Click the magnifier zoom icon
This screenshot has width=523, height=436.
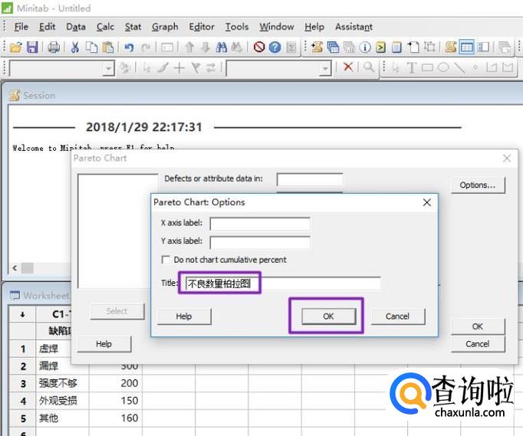[369, 67]
